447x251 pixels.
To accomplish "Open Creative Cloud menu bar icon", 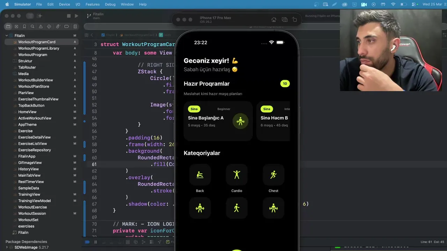I will click(x=345, y=4).
